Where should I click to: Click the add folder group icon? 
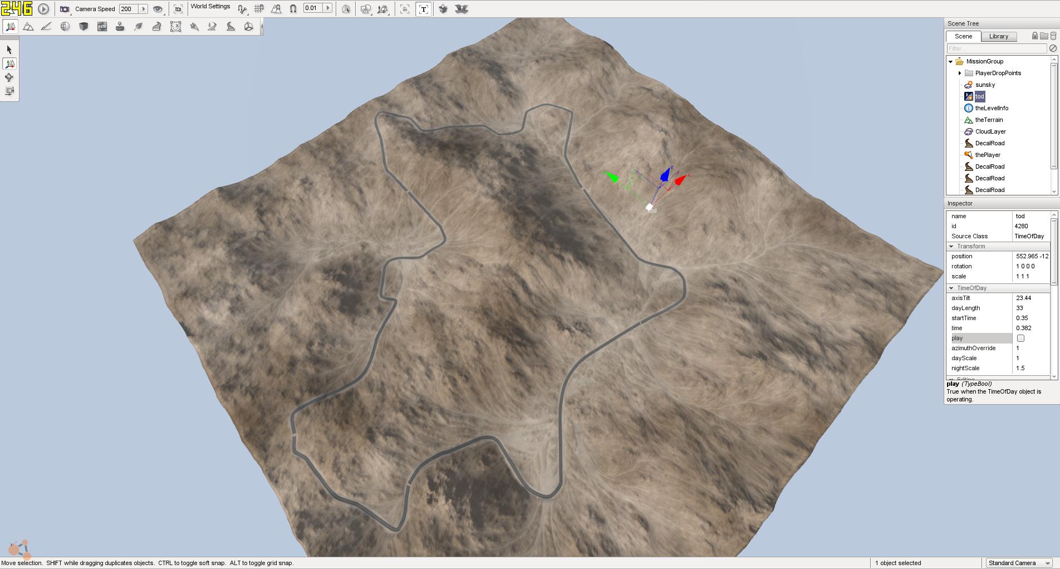pyautogui.click(x=1044, y=36)
